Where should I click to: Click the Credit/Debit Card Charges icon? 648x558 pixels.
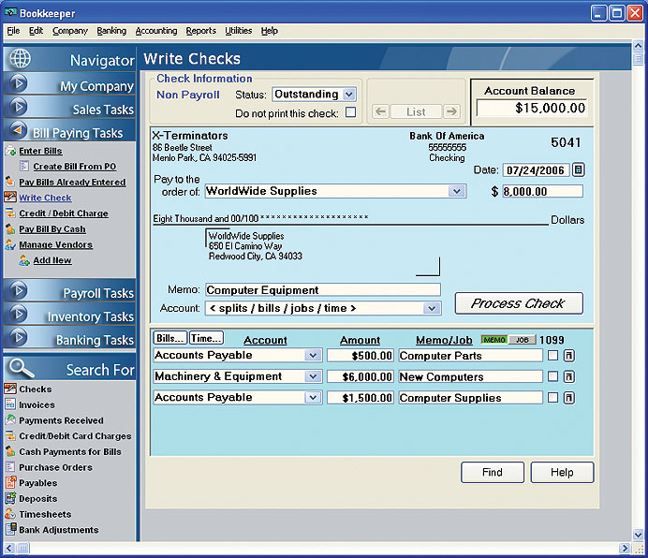click(x=10, y=436)
